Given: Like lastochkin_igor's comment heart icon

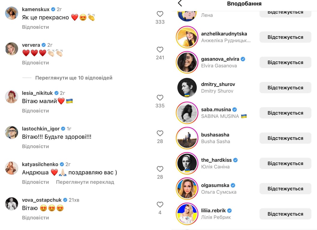Looking at the screenshot, I should [160, 133].
